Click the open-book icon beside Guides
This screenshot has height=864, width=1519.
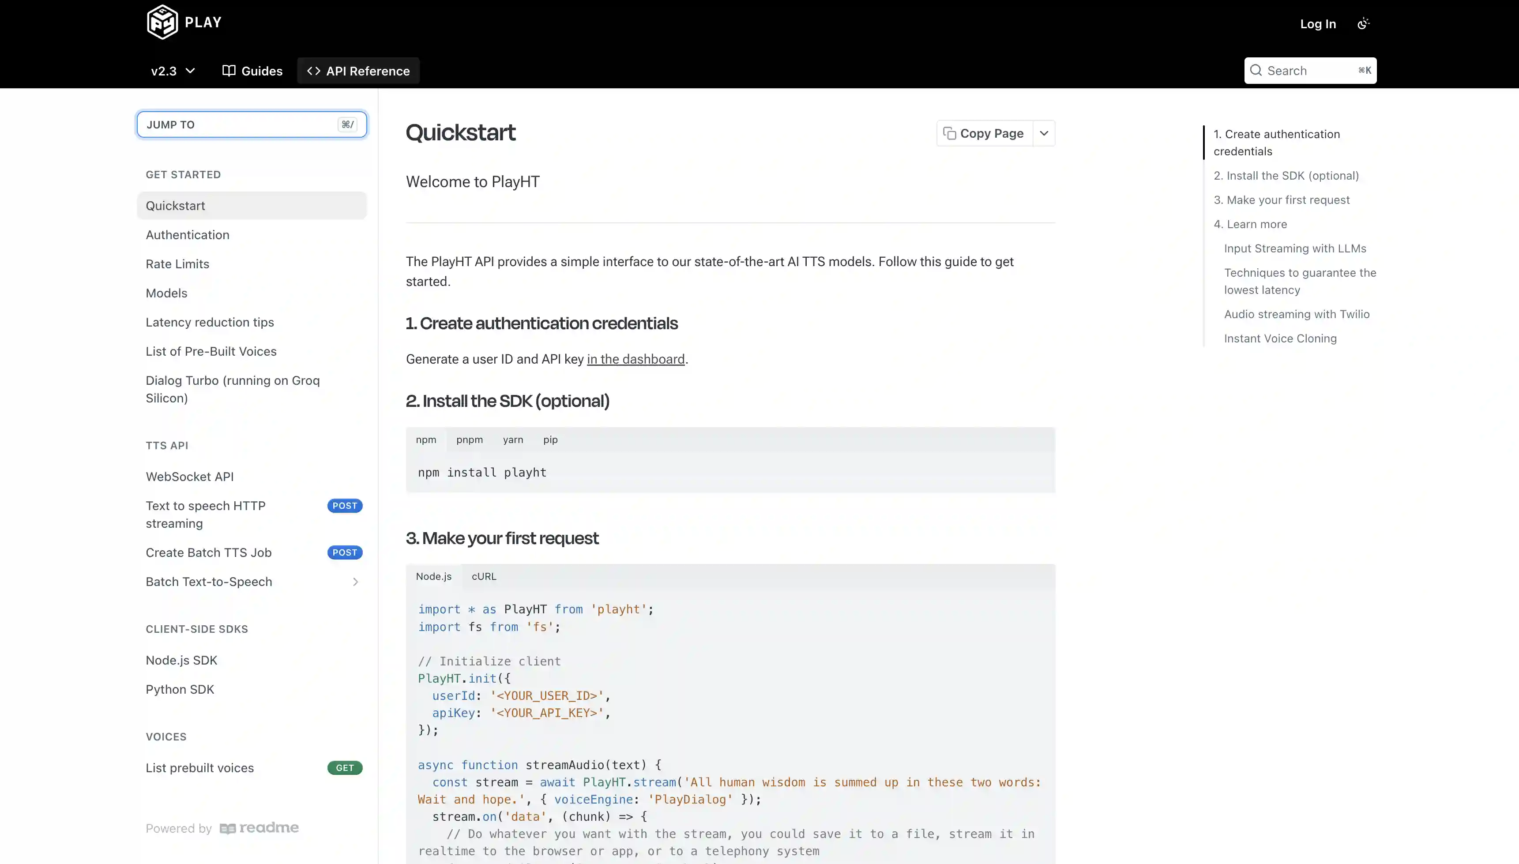(x=229, y=71)
